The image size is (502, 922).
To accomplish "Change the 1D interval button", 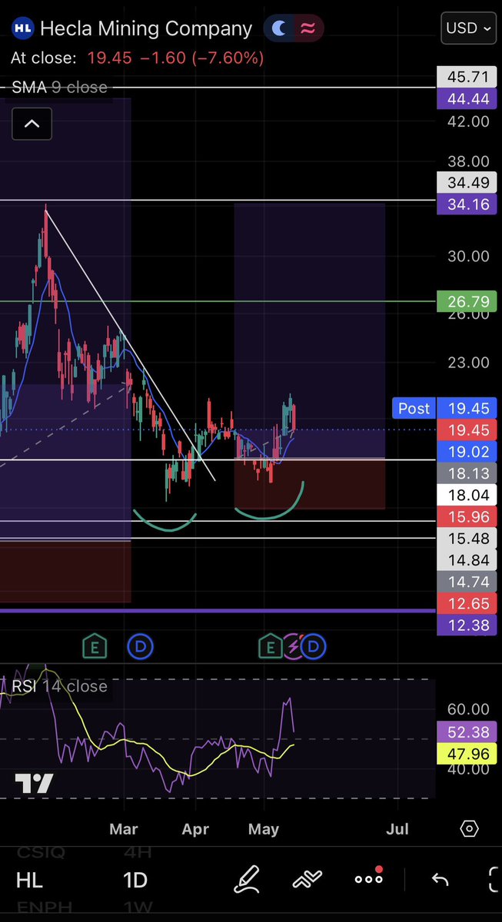I will (x=135, y=881).
